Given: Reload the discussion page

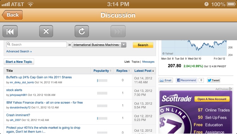Looking at the screenshot, I should 82,31.
